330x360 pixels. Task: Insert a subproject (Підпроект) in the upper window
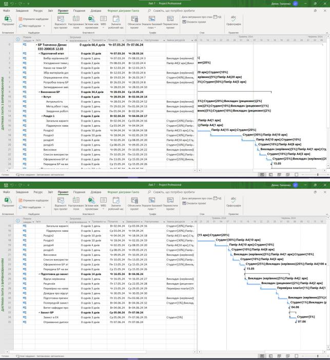point(8,21)
